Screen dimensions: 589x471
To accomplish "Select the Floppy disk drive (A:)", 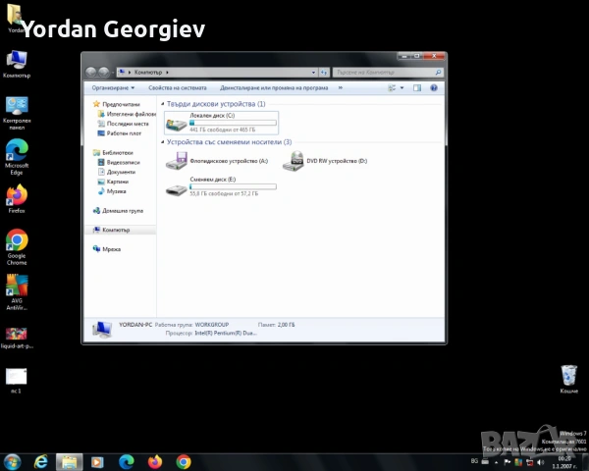I will pos(178,161).
